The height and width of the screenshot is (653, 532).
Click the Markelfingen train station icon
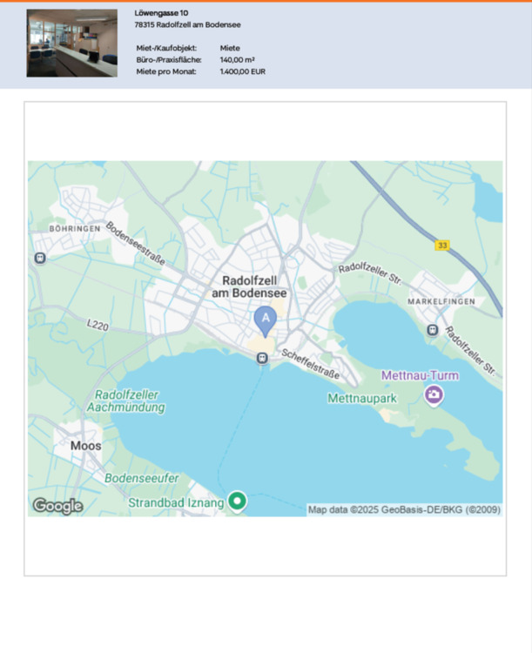[433, 329]
